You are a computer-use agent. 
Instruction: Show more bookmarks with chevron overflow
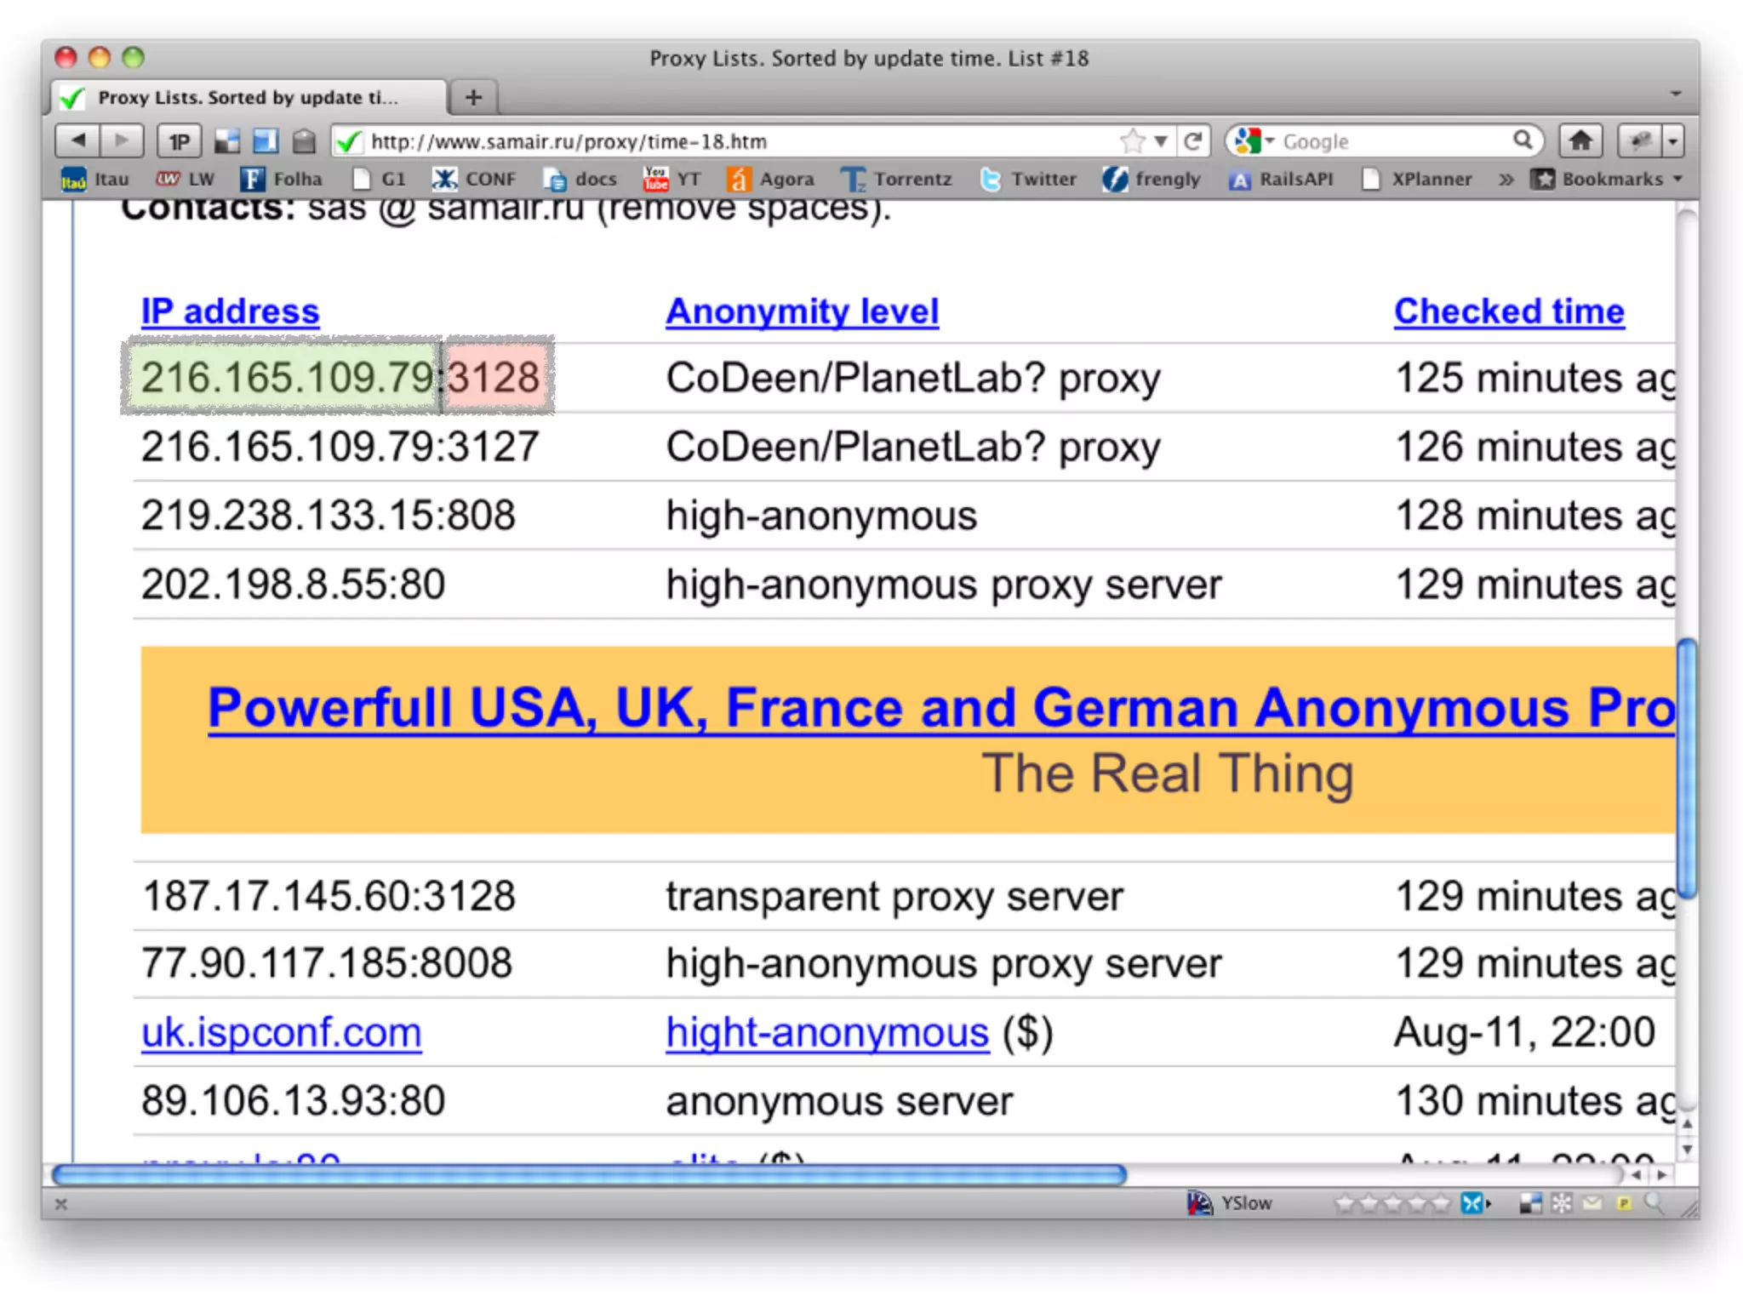[x=1506, y=179]
